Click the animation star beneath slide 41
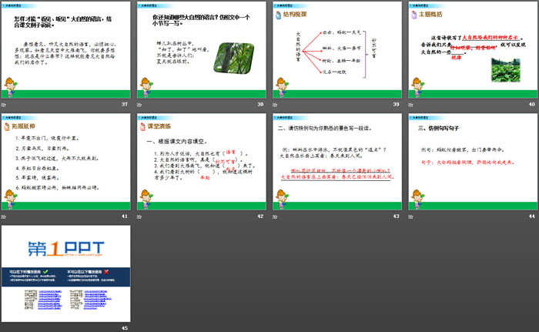 7,216
